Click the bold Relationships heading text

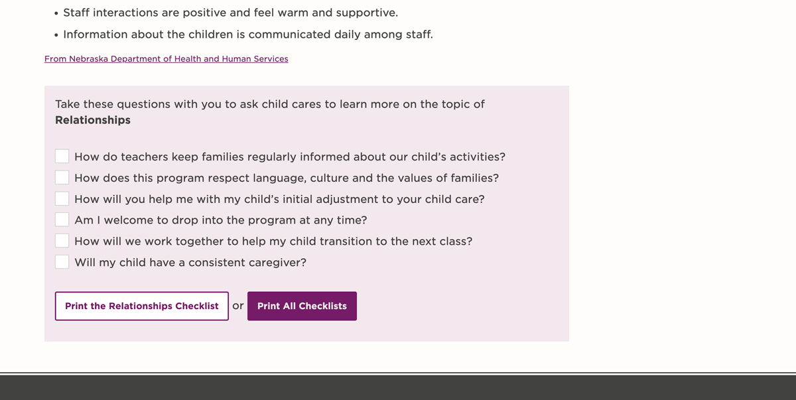coord(92,119)
